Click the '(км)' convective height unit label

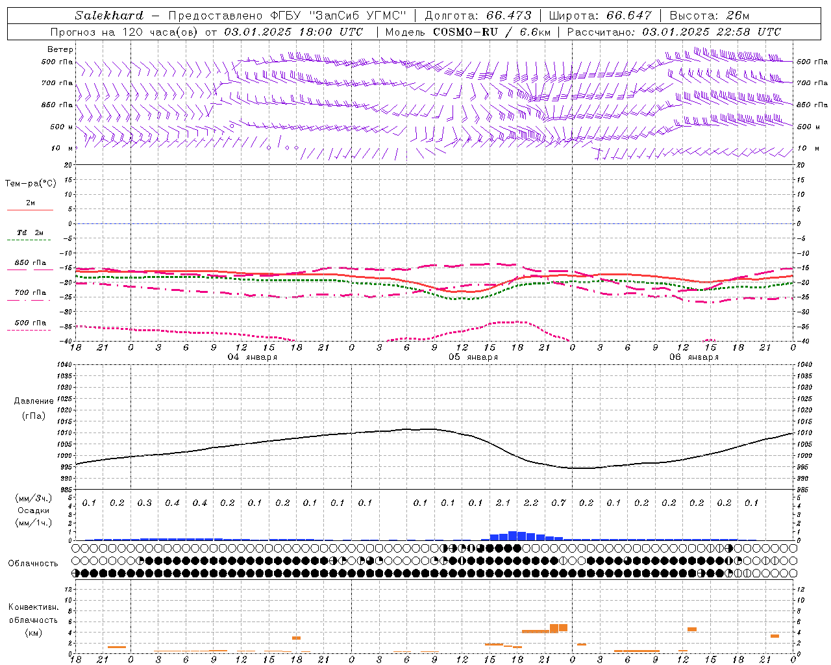[x=33, y=633]
